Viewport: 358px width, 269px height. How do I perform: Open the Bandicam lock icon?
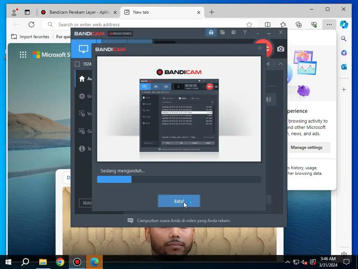coord(211,33)
